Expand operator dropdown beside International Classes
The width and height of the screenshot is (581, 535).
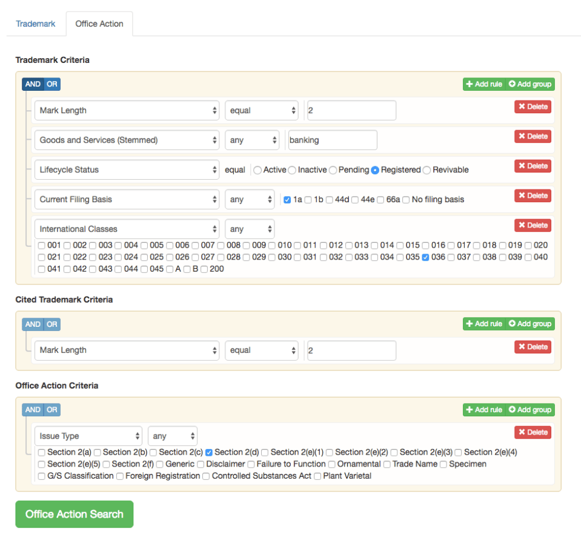coord(249,229)
